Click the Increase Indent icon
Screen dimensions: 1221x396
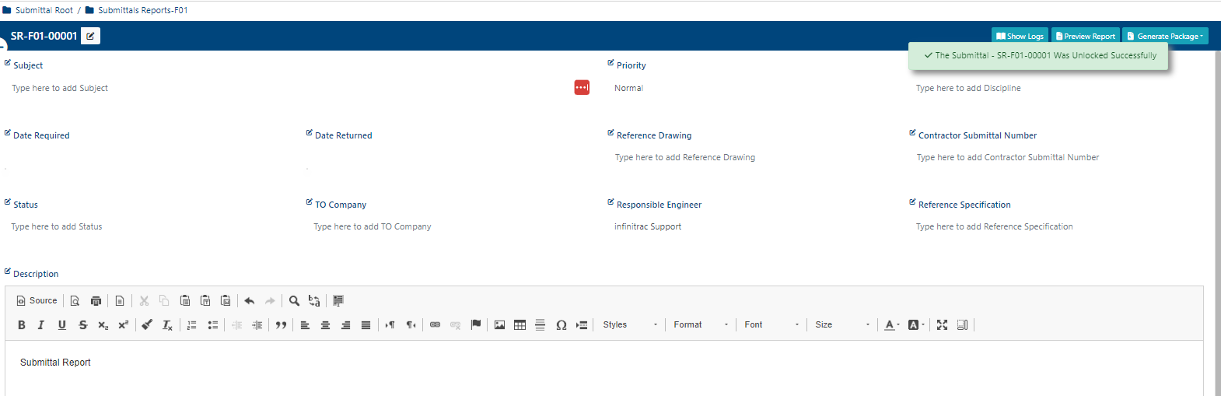point(257,325)
